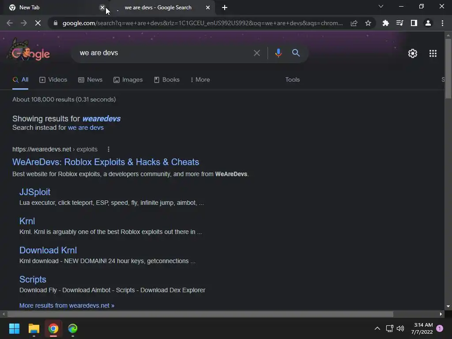Open the Chrome profile avatar
Screen dimensions: 452x339
(x=428, y=23)
